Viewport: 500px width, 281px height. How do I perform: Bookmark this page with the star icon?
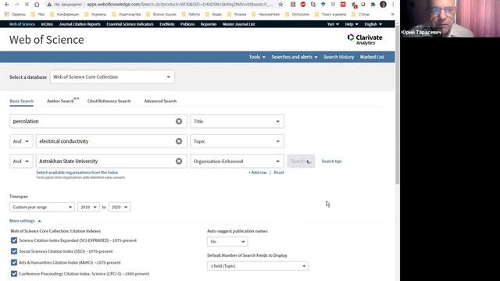280,5
